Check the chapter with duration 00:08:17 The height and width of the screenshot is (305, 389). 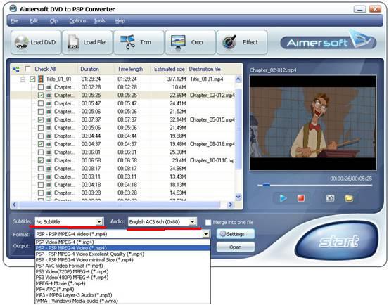click(41, 169)
